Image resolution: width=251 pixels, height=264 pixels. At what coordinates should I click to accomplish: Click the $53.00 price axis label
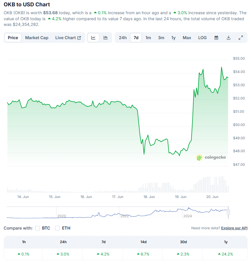tap(239, 85)
